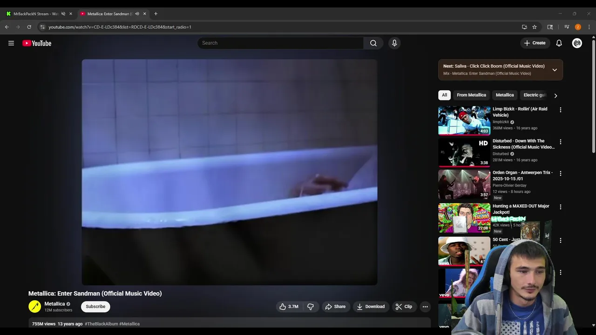Open Limp Bizkit - Rollin' thumbnail
596x335 pixels.
coord(464,121)
